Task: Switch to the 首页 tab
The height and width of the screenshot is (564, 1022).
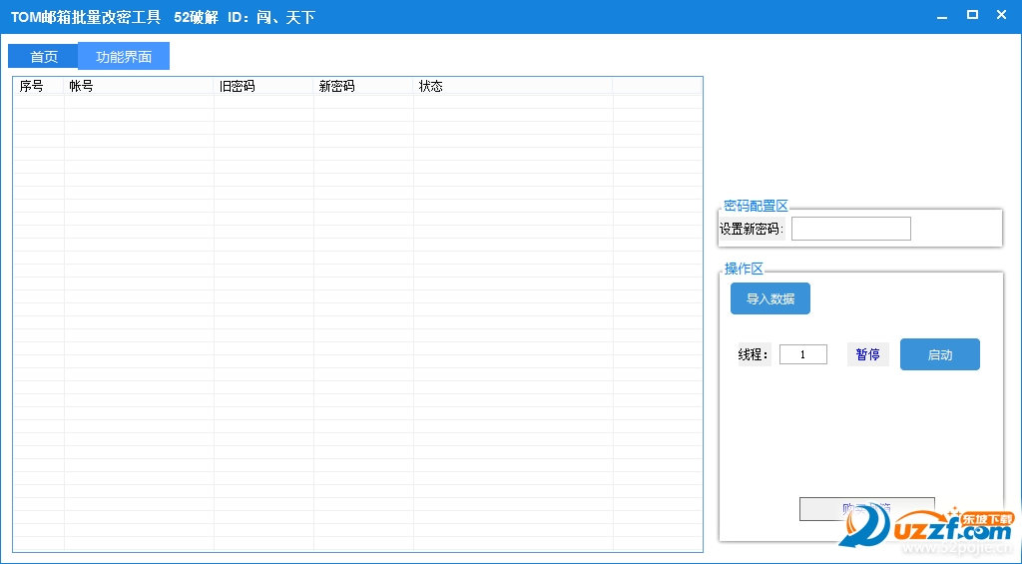Action: pyautogui.click(x=43, y=56)
